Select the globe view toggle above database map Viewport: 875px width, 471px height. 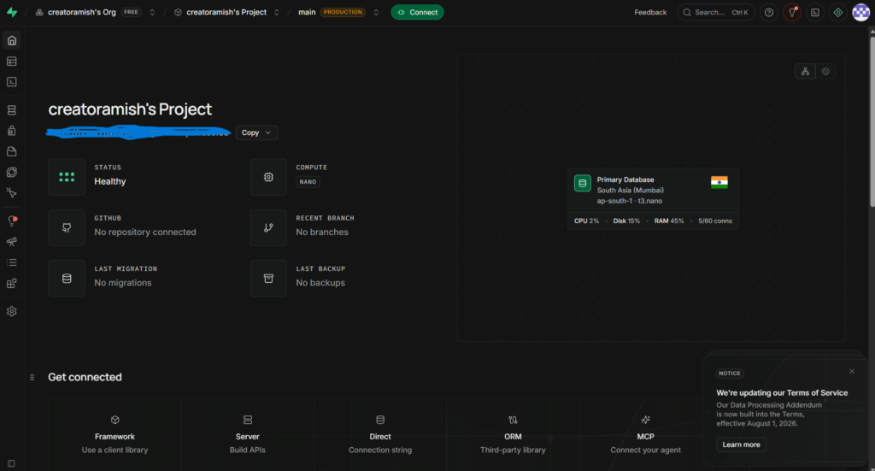(x=825, y=72)
